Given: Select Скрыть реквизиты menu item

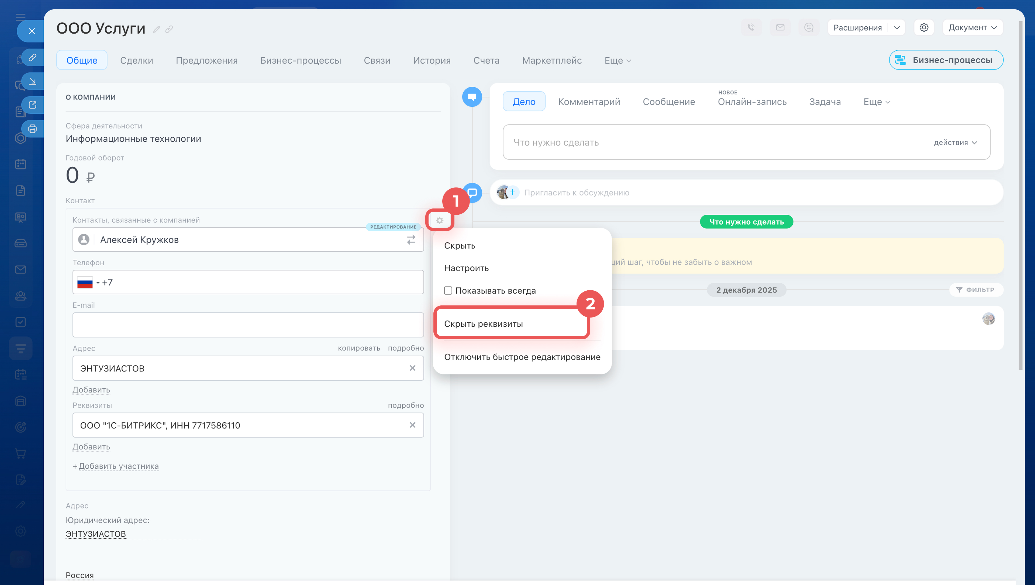Looking at the screenshot, I should (483, 324).
